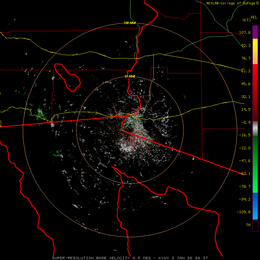Click the -78.7 velocity scale value
This screenshot has width=260, height=260.
[245, 187]
